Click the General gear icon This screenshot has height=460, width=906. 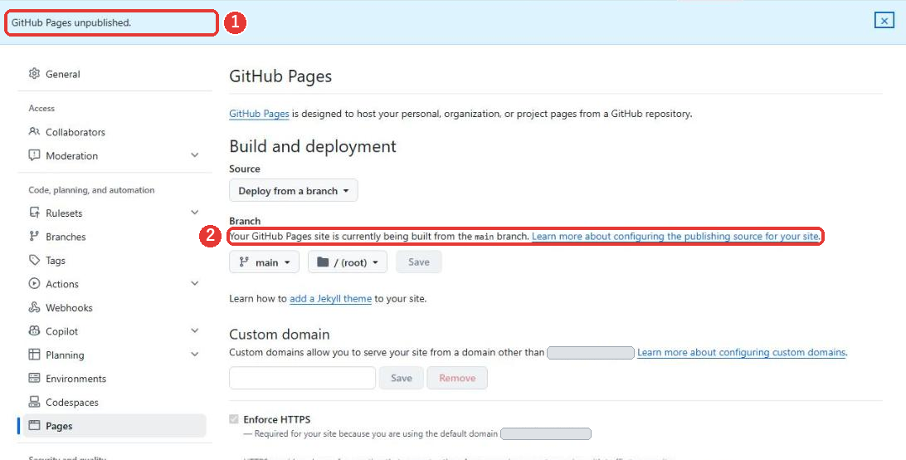click(34, 74)
